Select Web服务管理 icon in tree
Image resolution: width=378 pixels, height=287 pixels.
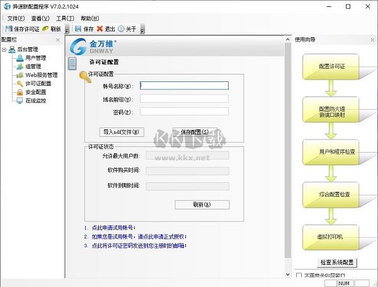coord(20,75)
